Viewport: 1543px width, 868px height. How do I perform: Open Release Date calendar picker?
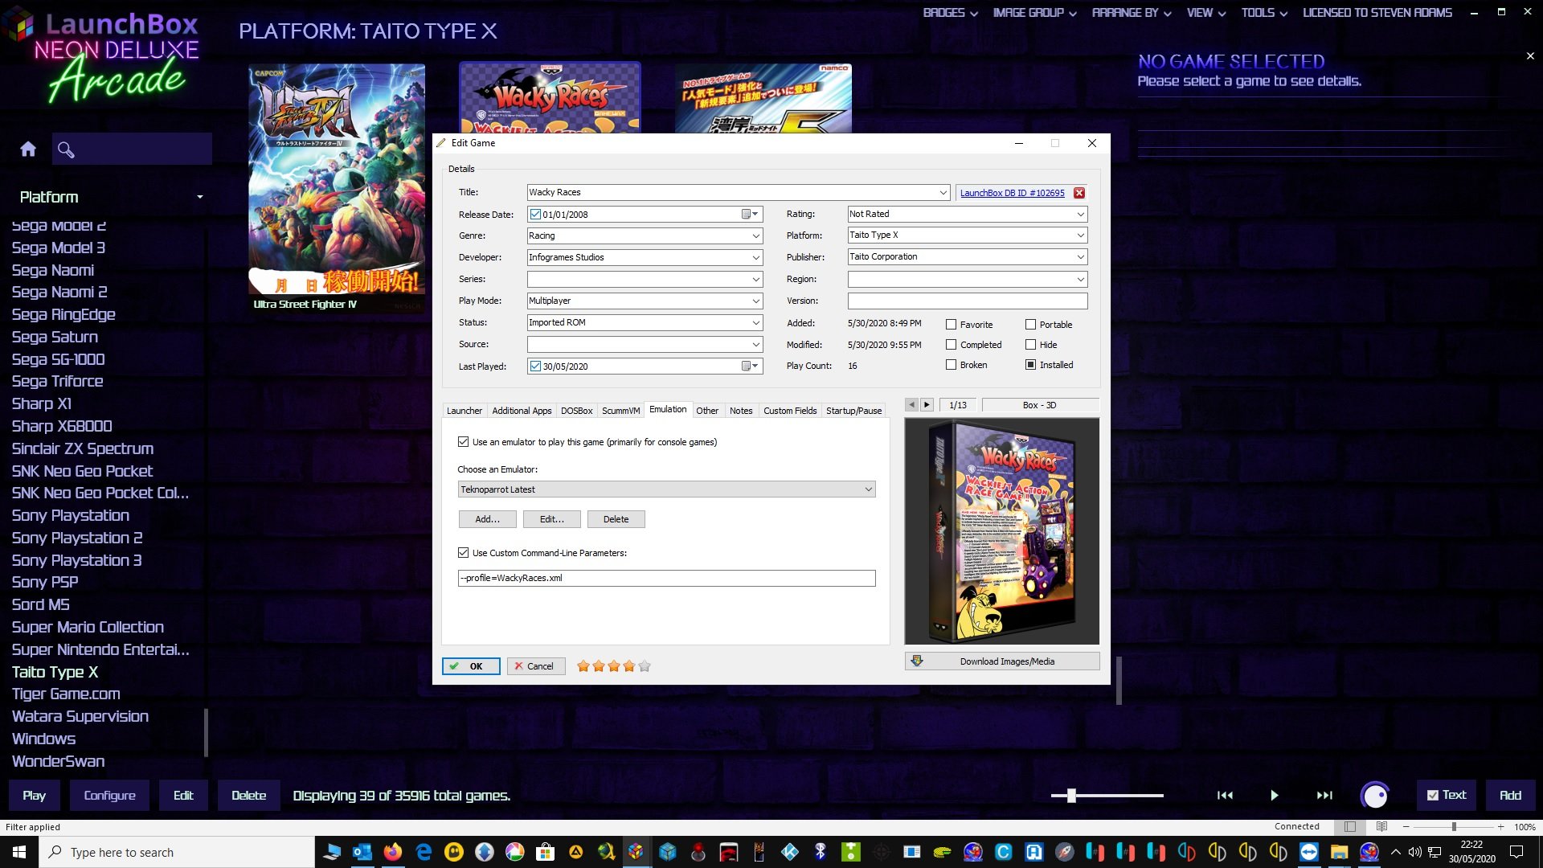pyautogui.click(x=750, y=215)
